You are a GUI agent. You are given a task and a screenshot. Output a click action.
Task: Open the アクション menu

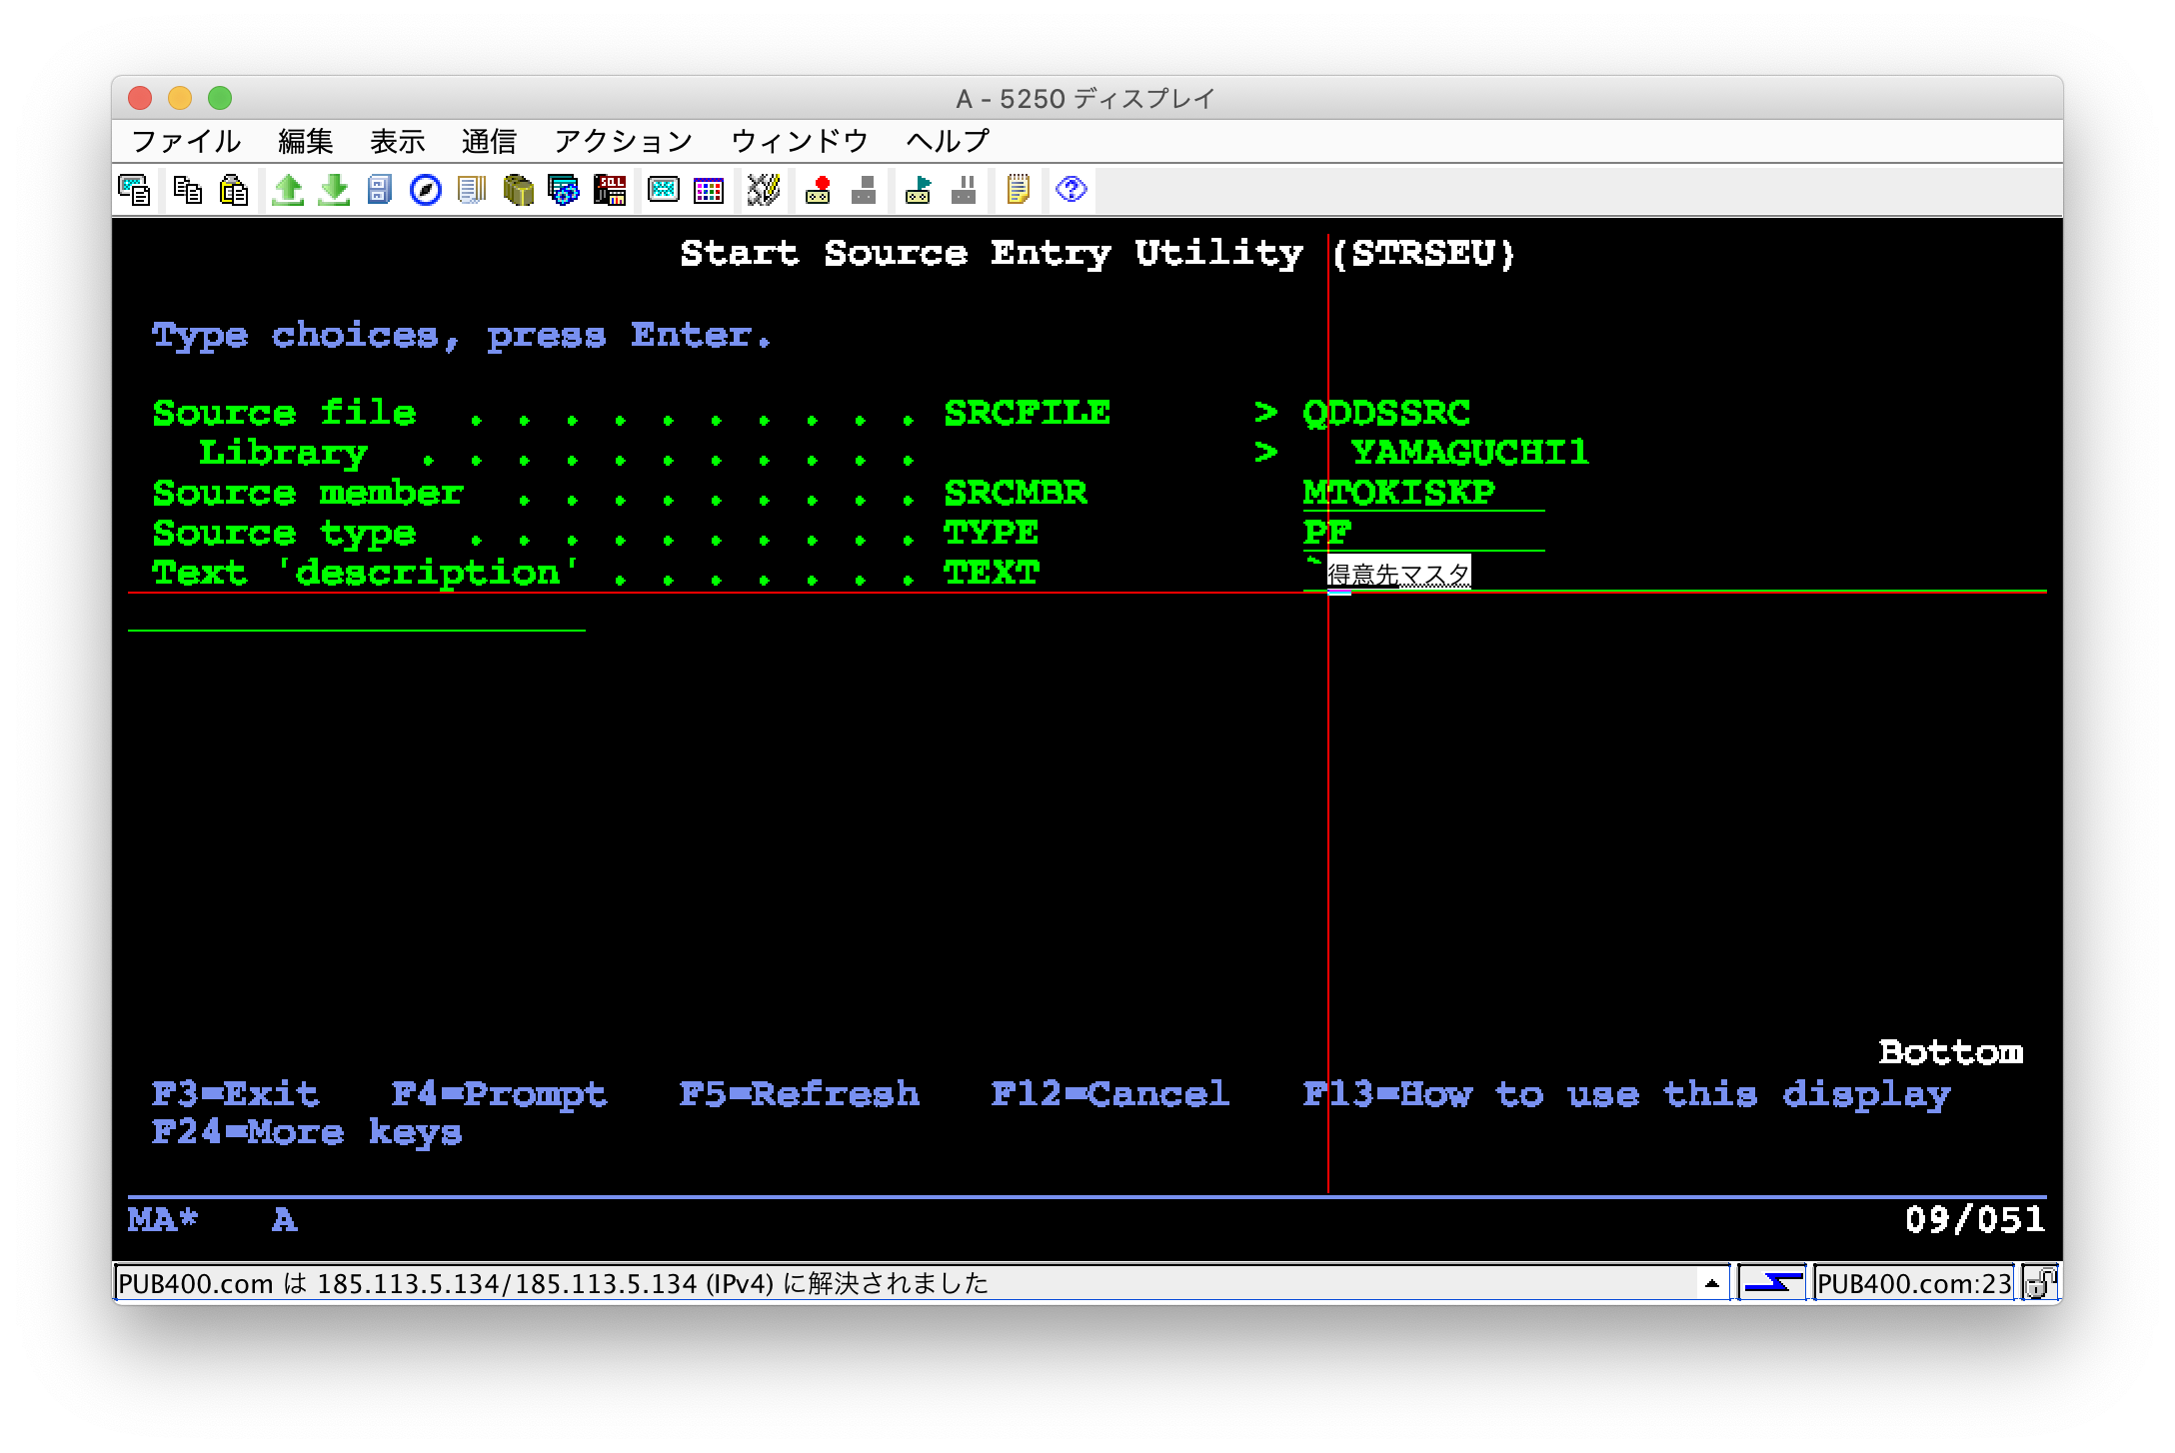coord(624,140)
